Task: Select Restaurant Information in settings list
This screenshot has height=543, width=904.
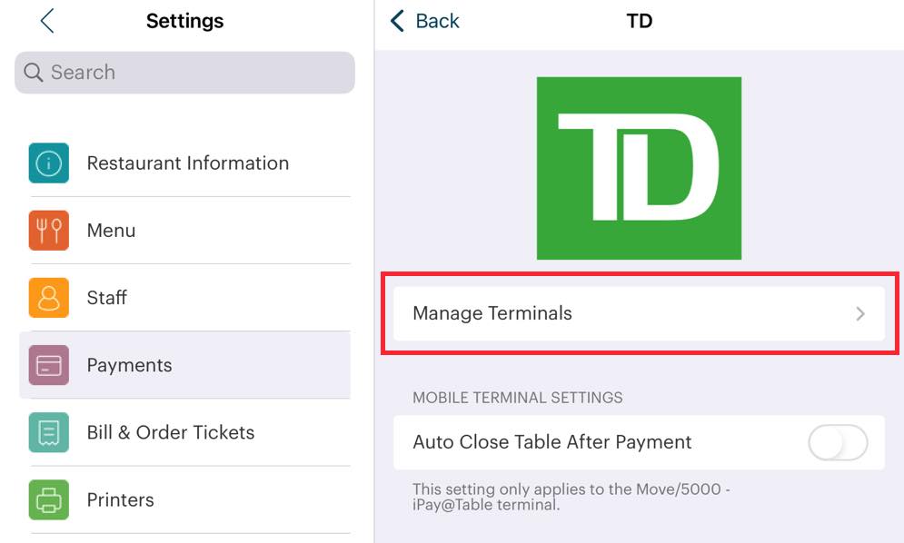Action: coord(187,163)
